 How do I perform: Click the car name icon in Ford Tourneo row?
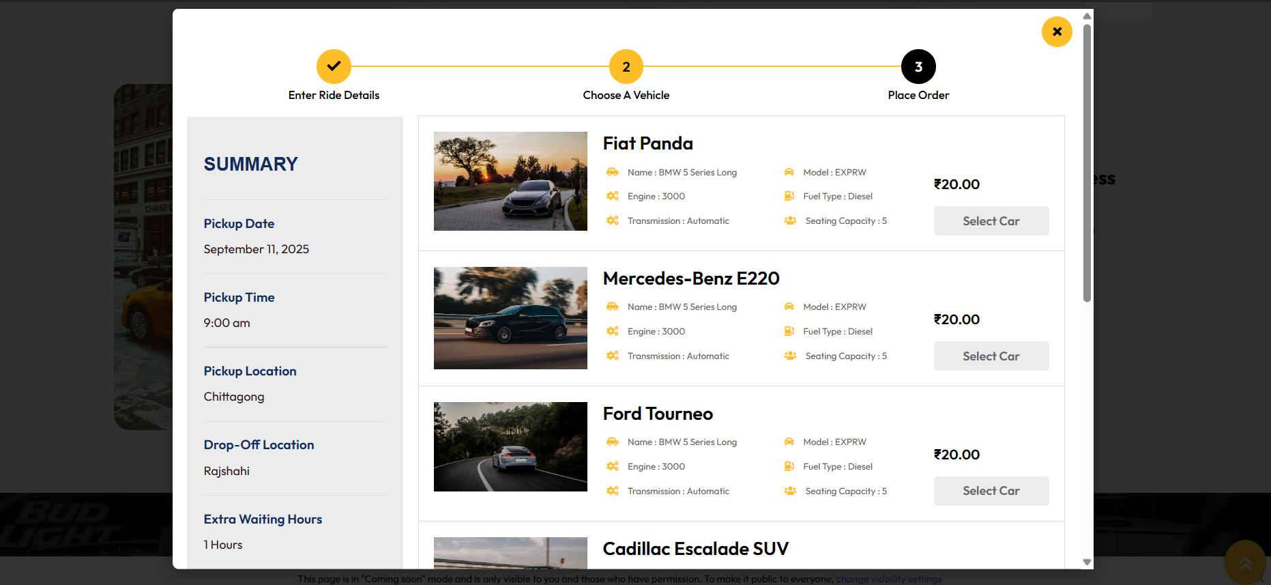pos(613,442)
